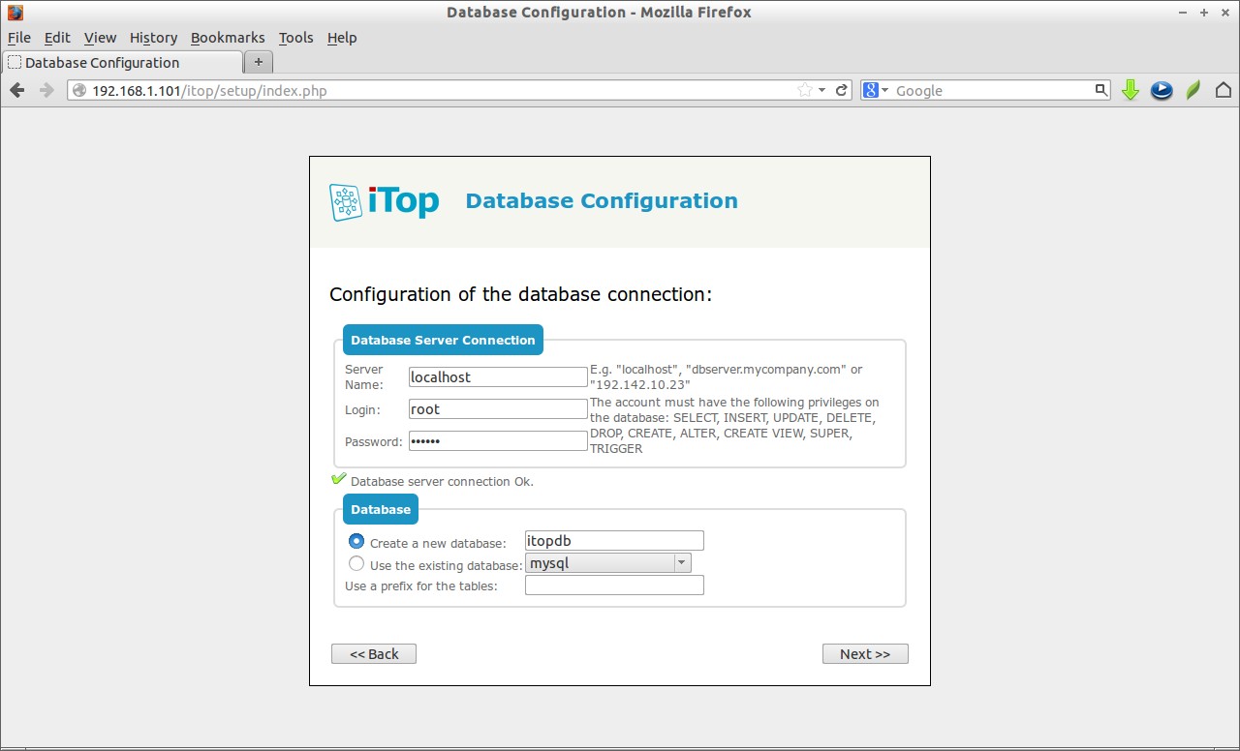Click the green connection OK checkmark
This screenshot has width=1240, height=751.
[x=338, y=479]
